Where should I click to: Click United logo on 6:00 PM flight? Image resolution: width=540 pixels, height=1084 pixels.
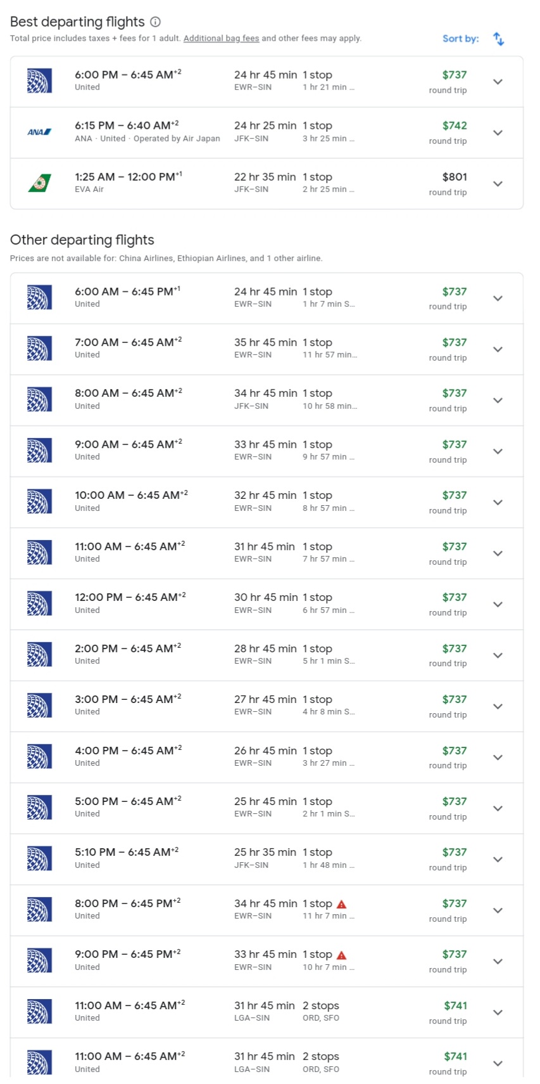tap(39, 81)
